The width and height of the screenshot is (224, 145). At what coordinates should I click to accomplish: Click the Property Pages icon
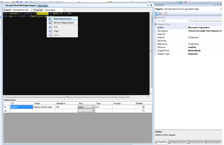(x=166, y=14)
